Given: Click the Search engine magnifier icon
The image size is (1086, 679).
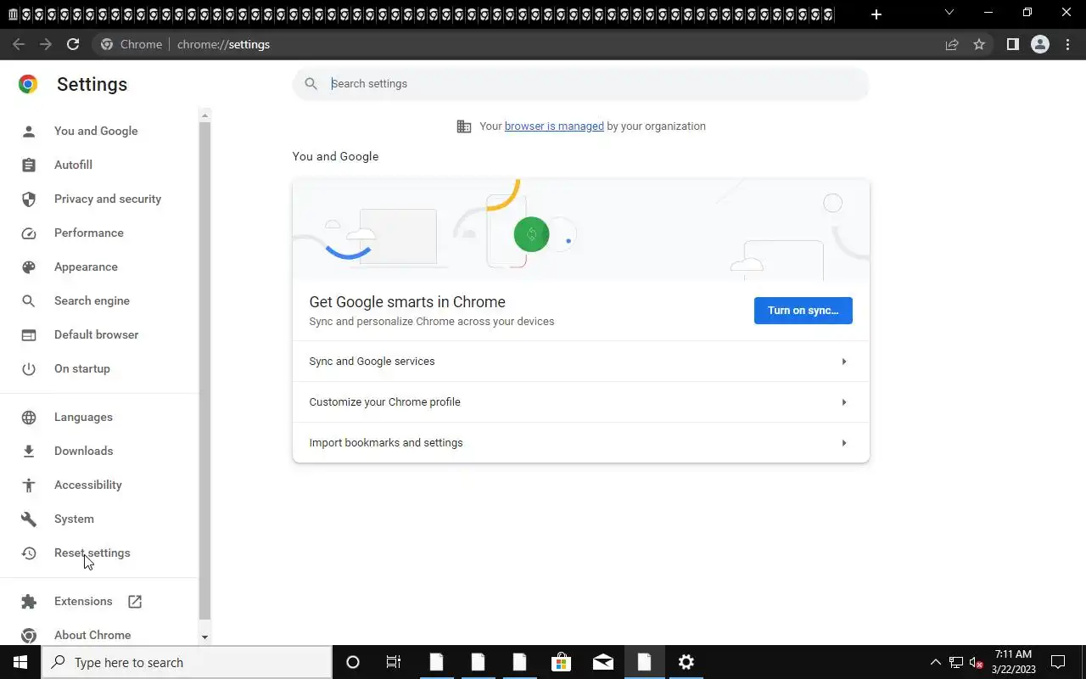Looking at the screenshot, I should click(x=29, y=300).
